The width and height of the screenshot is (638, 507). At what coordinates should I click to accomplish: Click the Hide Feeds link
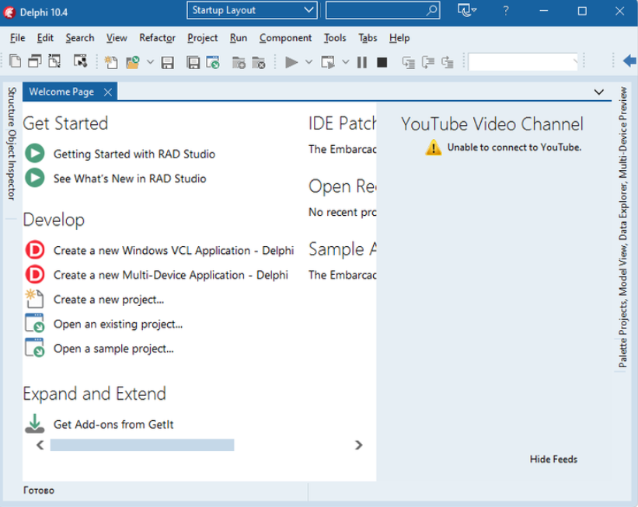[x=553, y=459]
